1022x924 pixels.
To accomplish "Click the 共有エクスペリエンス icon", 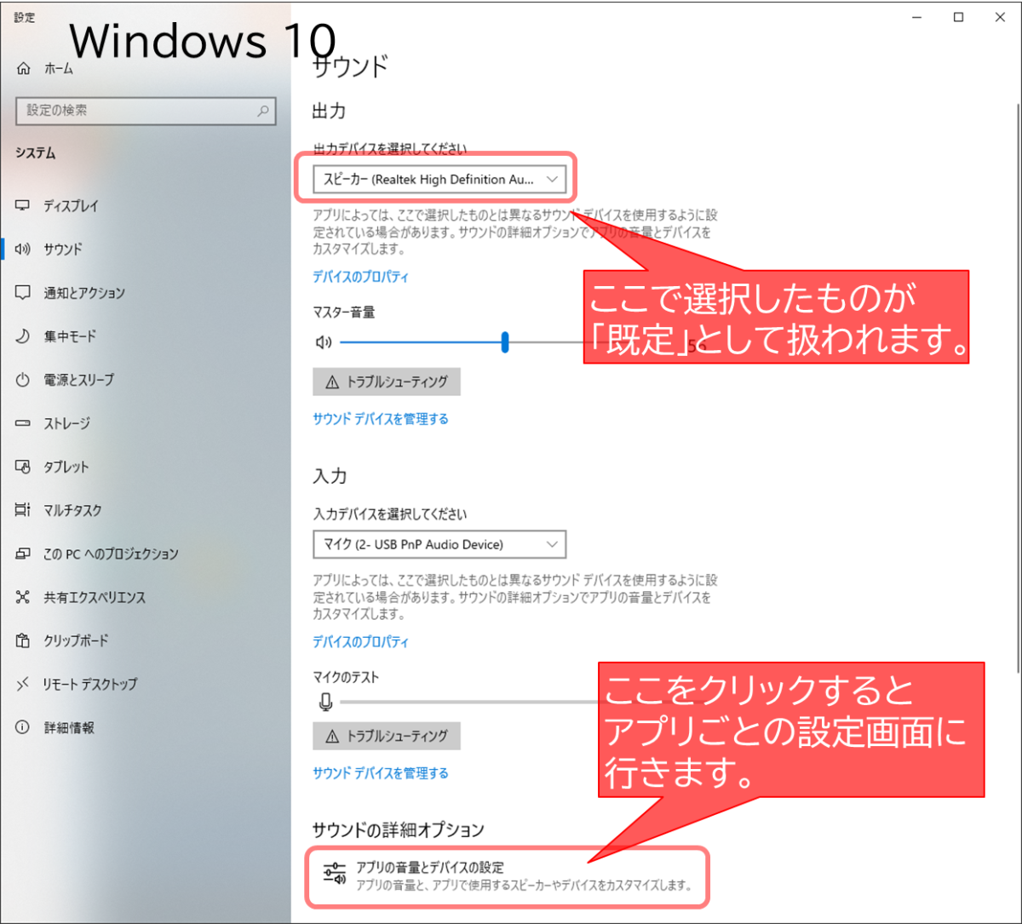I will tap(23, 597).
